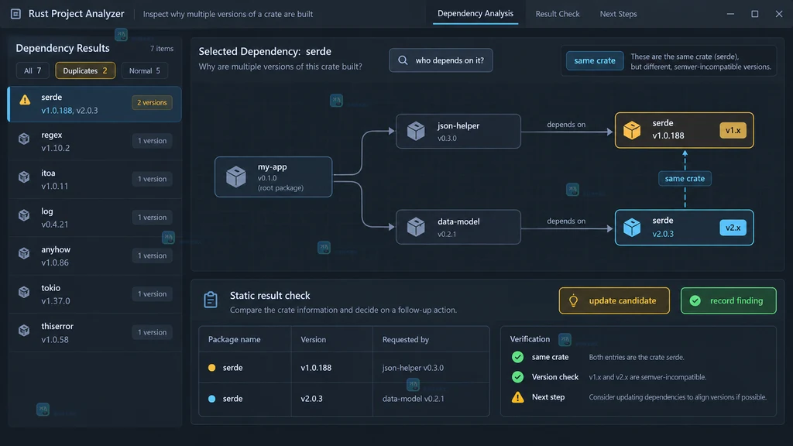
Task: Click the same crate label between serde nodes
Action: pyautogui.click(x=685, y=179)
